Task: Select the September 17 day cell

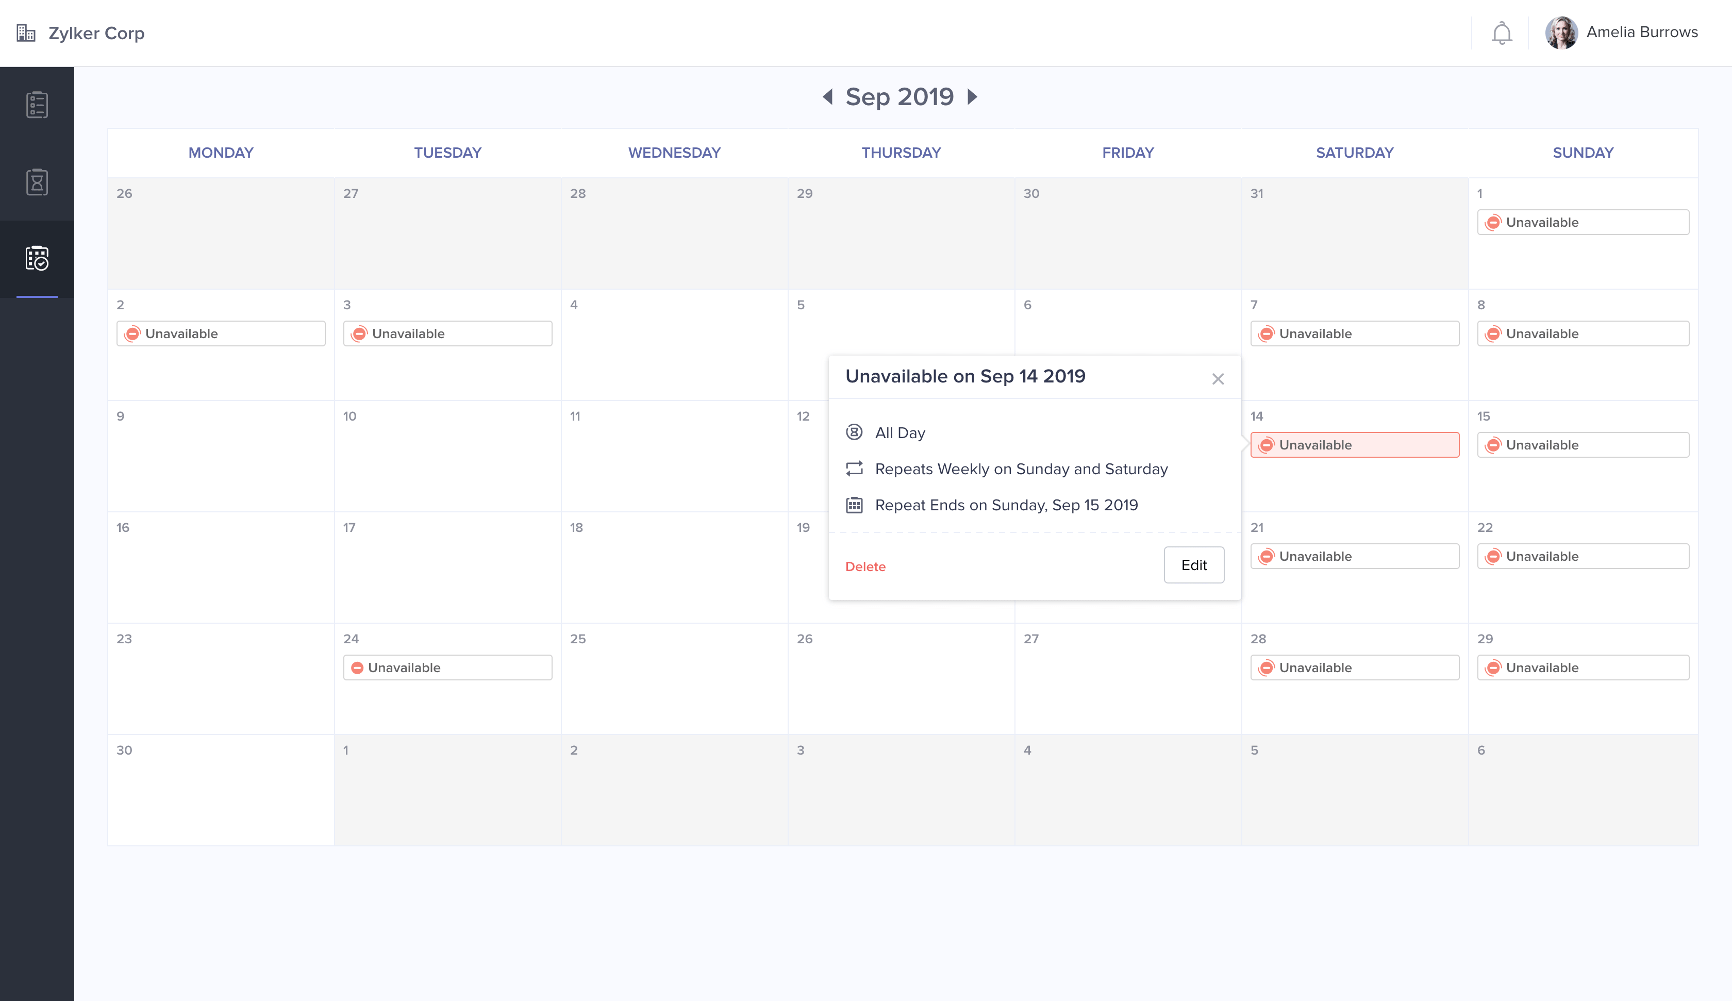Action: click(447, 568)
